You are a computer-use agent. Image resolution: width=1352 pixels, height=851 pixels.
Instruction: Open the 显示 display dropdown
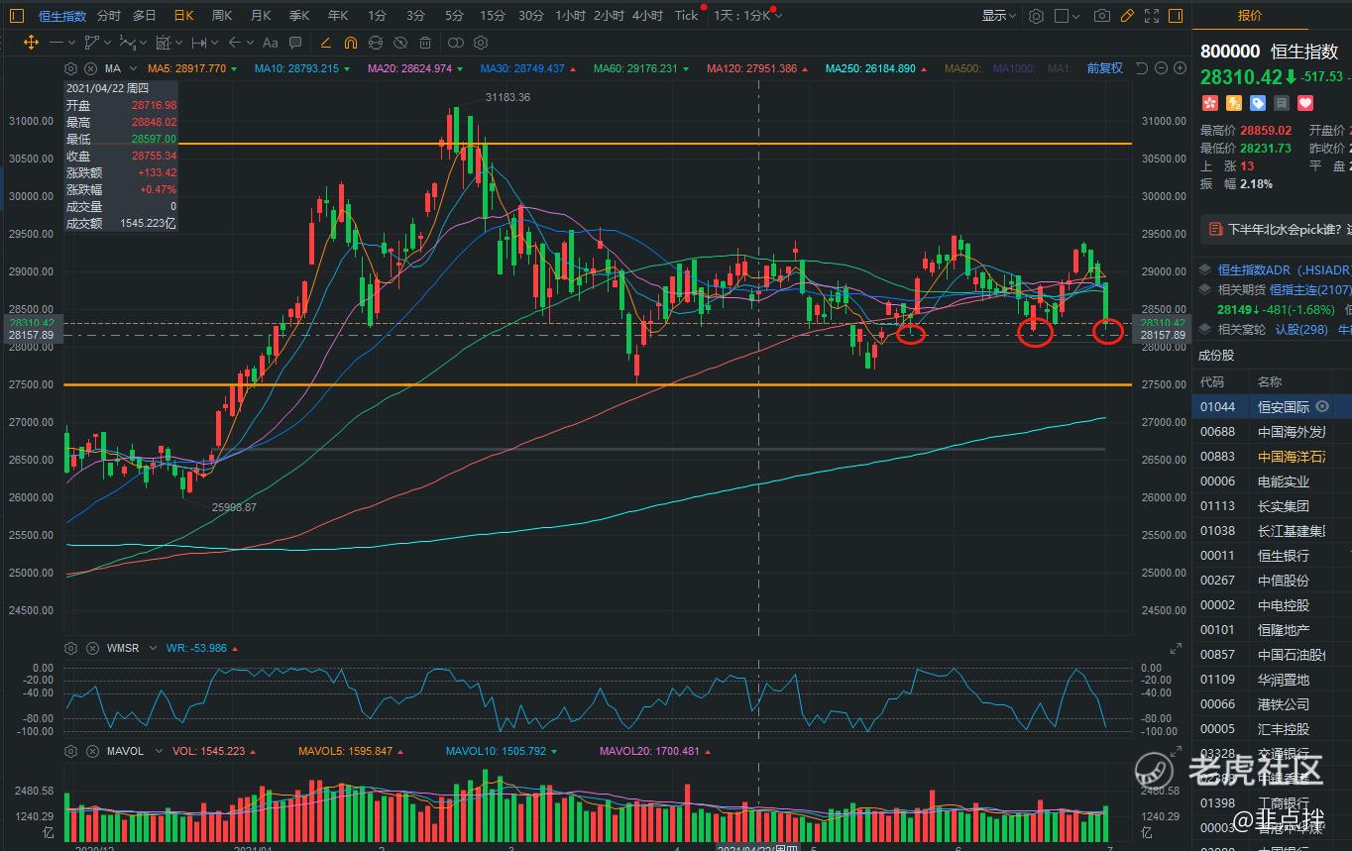[x=999, y=16]
